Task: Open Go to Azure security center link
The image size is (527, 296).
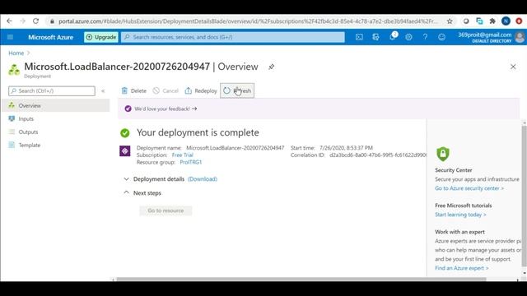Action: (x=469, y=188)
